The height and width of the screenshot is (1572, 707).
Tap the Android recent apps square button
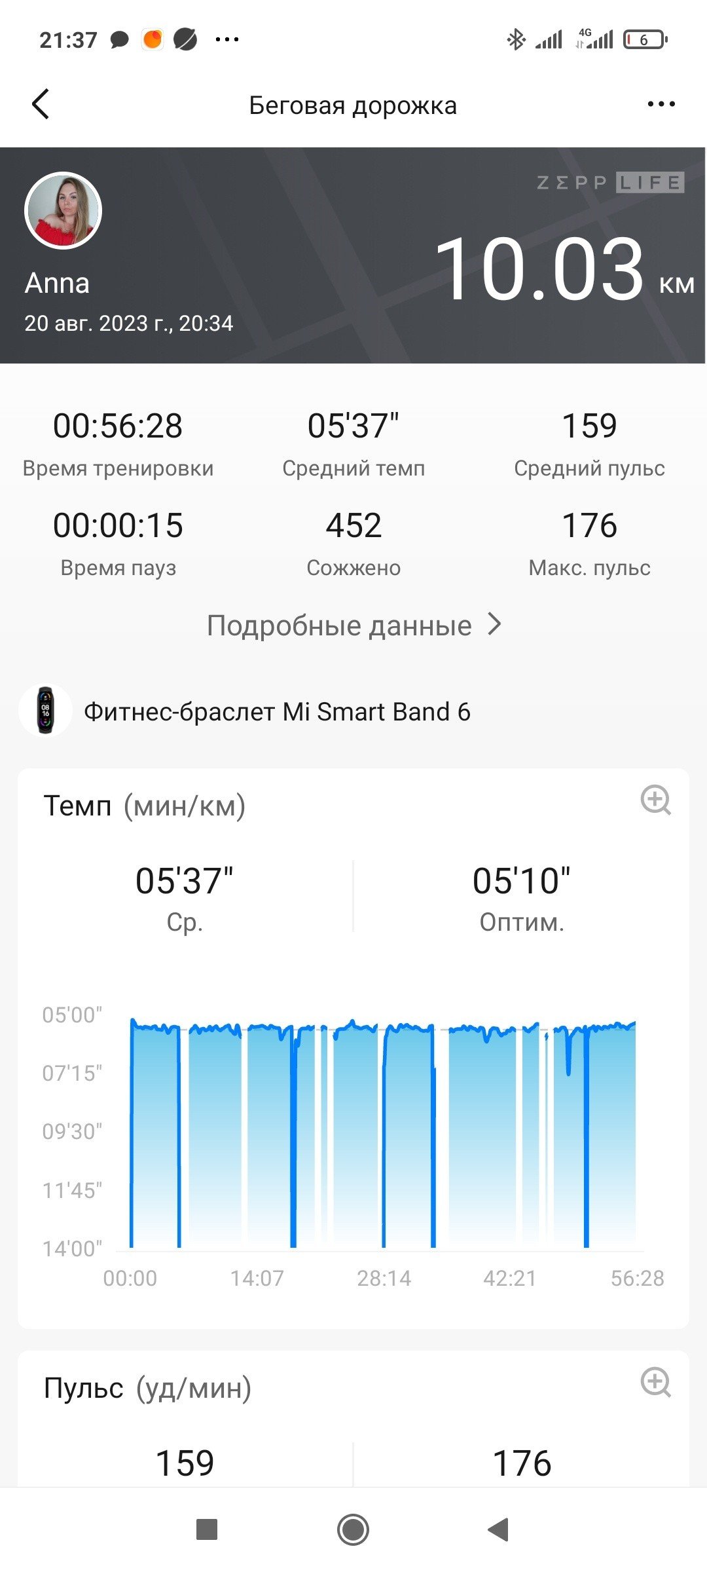pyautogui.click(x=207, y=1529)
